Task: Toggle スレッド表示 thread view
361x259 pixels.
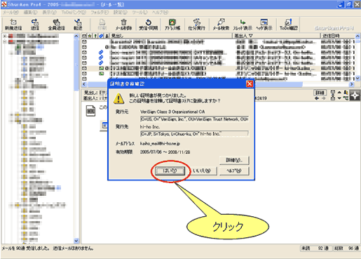Action: [243, 25]
